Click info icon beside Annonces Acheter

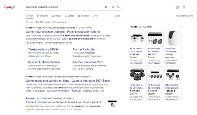coord(181,27)
